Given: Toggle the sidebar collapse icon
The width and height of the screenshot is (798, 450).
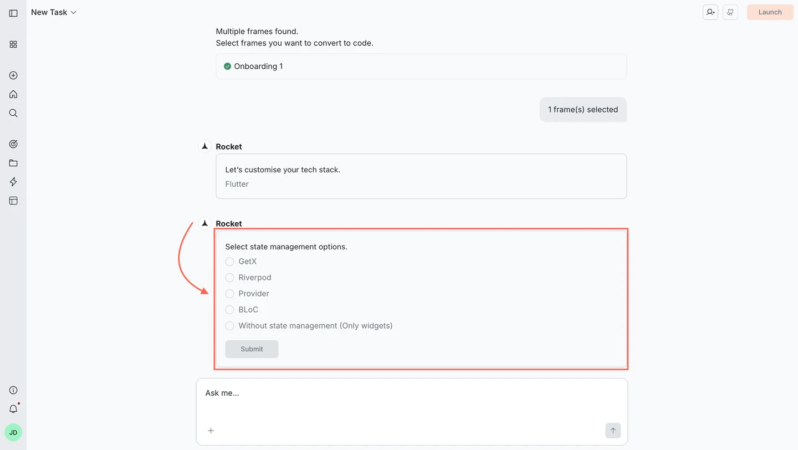Looking at the screenshot, I should tap(13, 12).
